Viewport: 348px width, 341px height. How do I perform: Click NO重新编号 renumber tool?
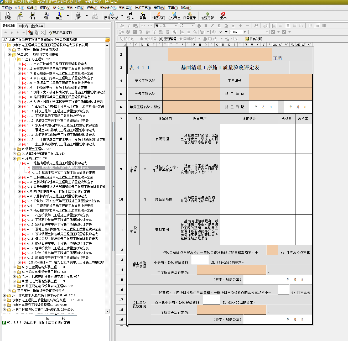[168, 39]
